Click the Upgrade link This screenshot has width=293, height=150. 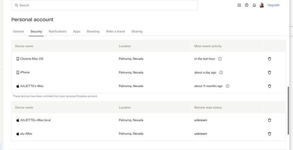pos(273,5)
